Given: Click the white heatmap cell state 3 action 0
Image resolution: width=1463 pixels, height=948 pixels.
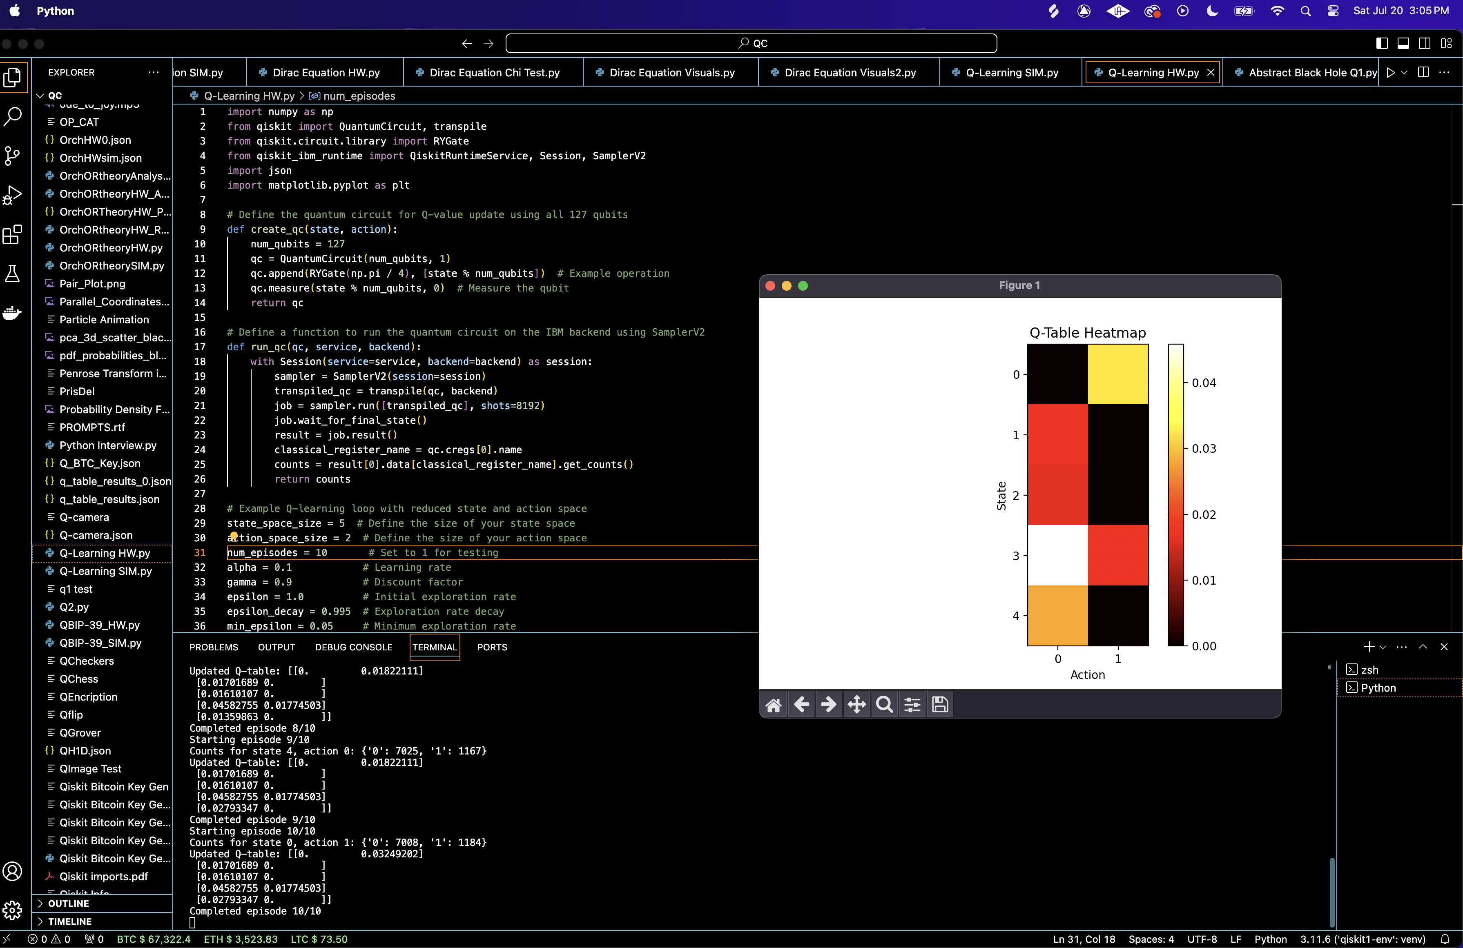Looking at the screenshot, I should point(1057,555).
